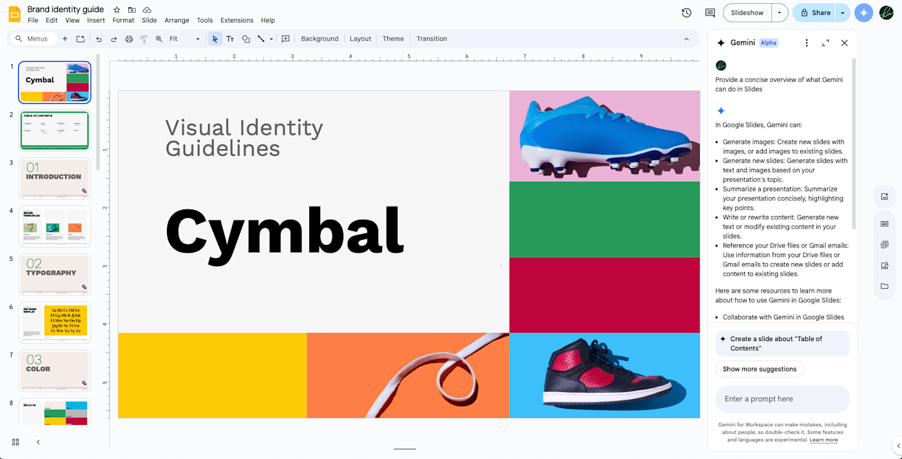The height and width of the screenshot is (459, 902).
Task: Hide the menus with up chevron
Action: (x=686, y=39)
